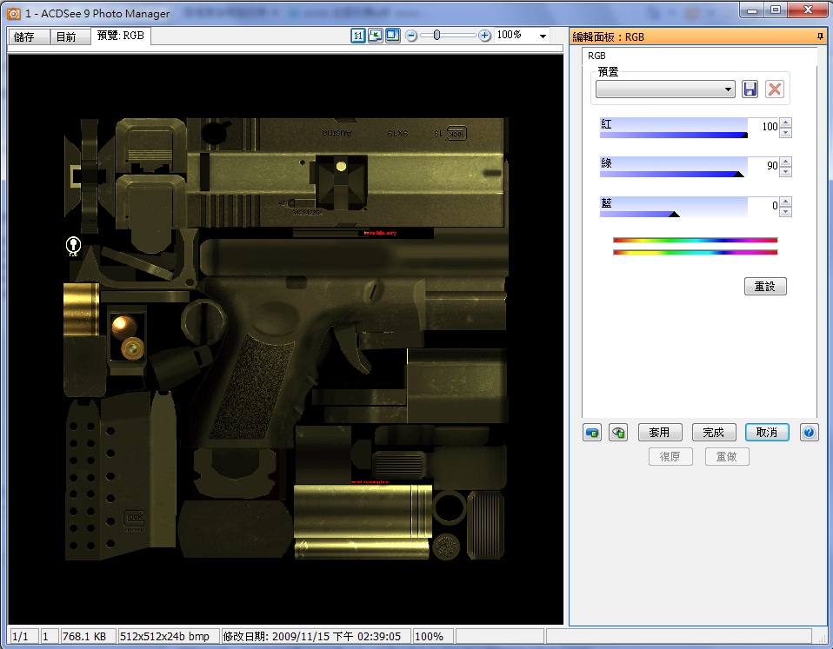Click the 1/1 image counter text
The image size is (833, 649).
coord(20,636)
